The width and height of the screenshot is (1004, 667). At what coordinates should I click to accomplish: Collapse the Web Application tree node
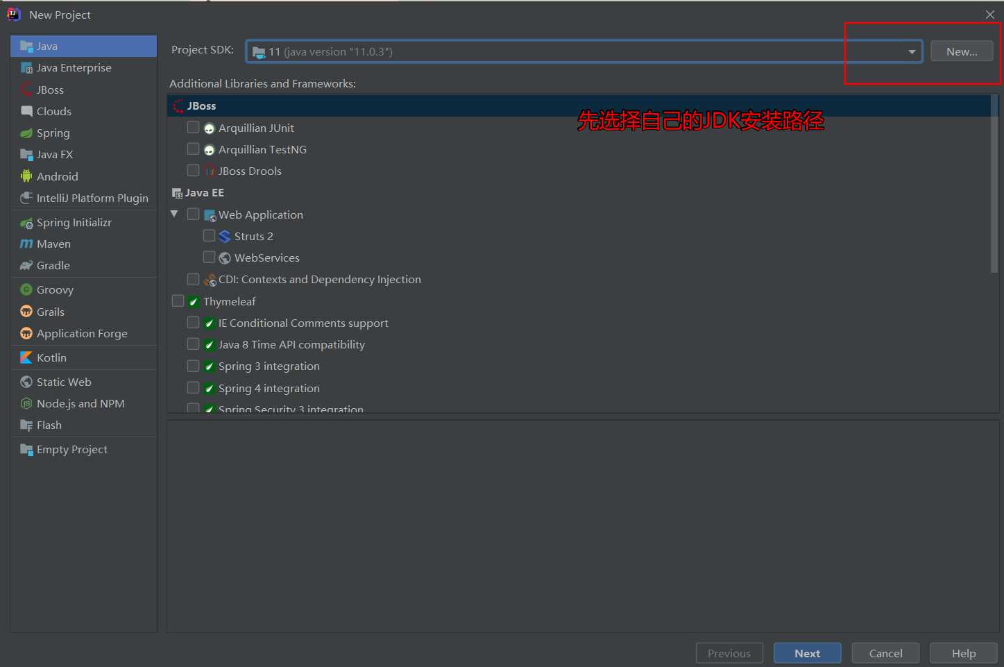coord(174,214)
